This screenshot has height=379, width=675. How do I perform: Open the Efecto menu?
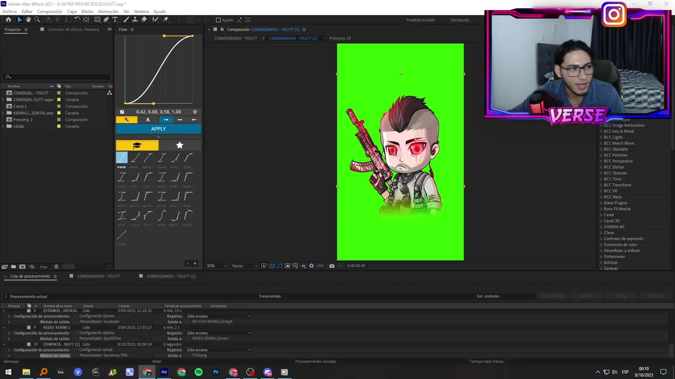[87, 12]
